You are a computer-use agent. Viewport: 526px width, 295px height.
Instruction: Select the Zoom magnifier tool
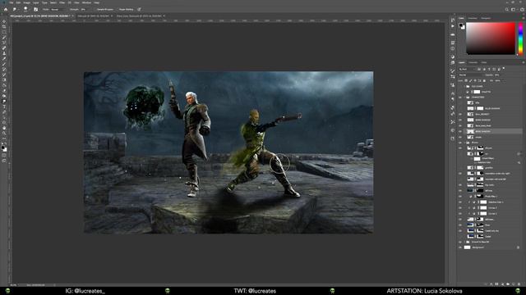point(4,133)
